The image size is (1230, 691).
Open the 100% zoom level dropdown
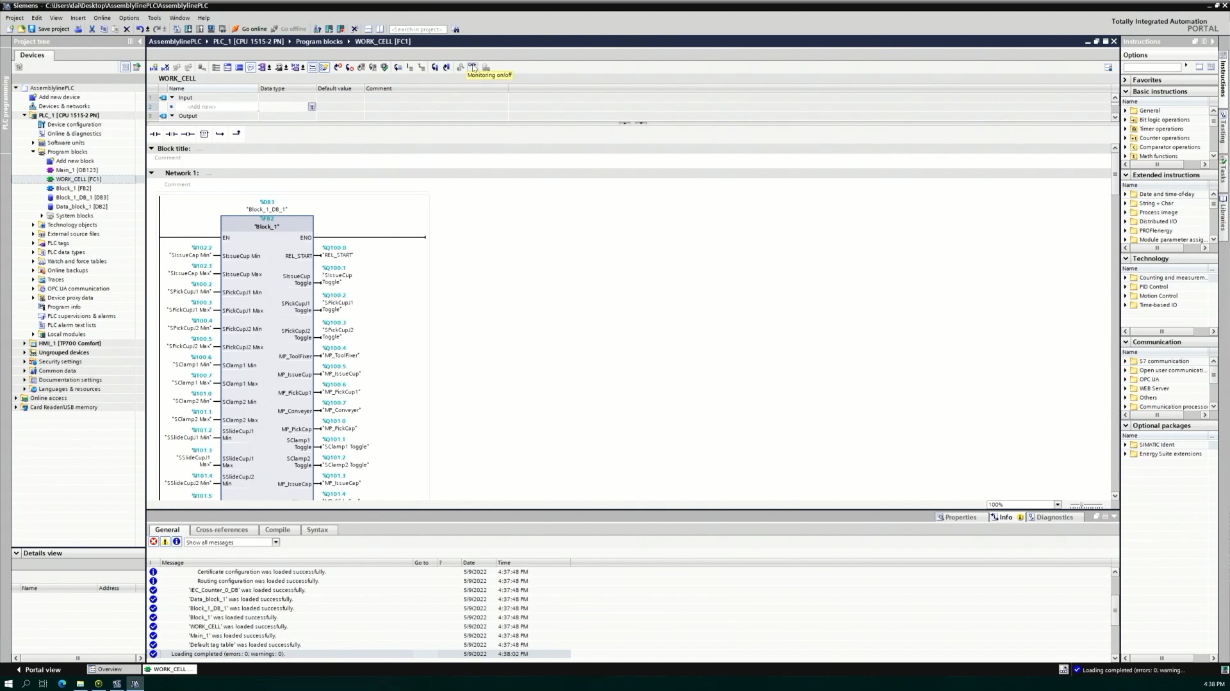1058,505
